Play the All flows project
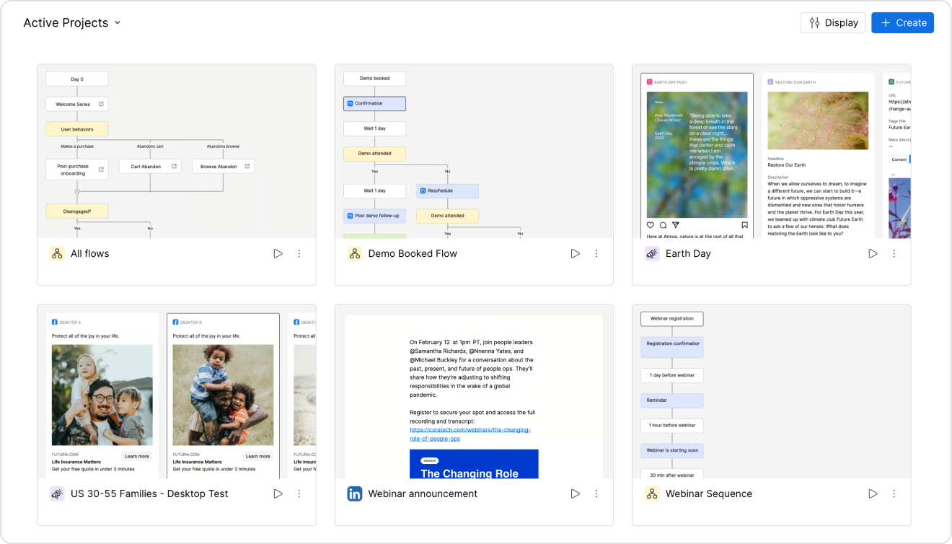This screenshot has height=544, width=952. coord(278,253)
